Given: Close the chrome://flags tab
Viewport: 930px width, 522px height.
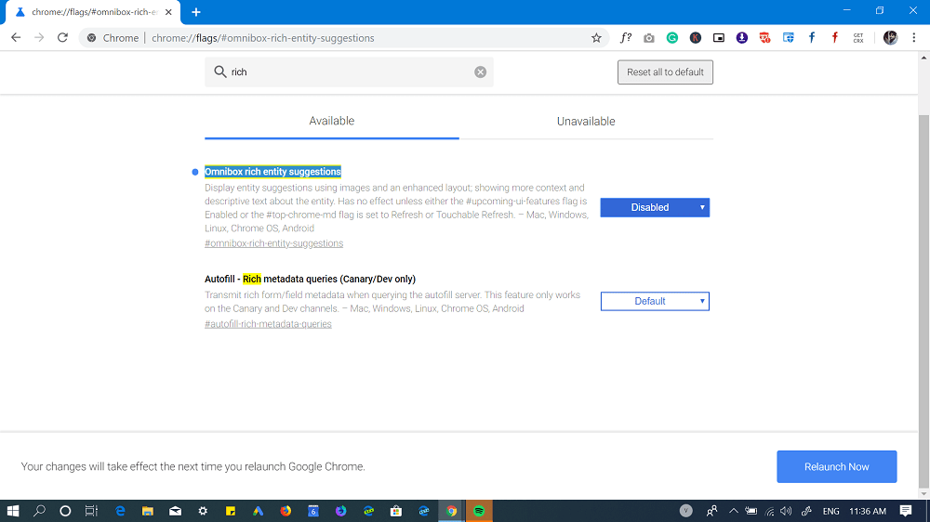Looking at the screenshot, I should (168, 12).
